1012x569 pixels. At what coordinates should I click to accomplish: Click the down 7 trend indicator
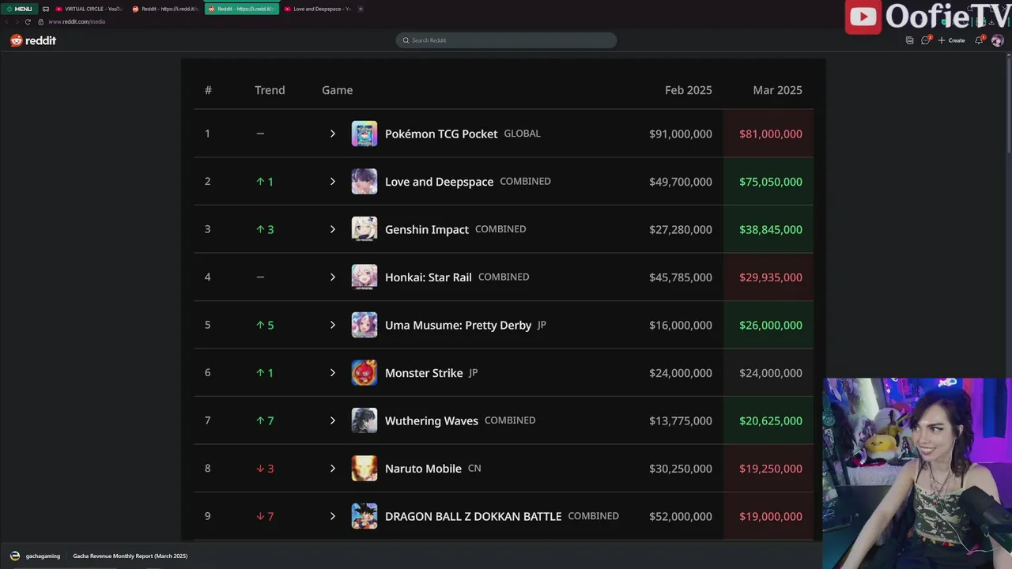265,516
